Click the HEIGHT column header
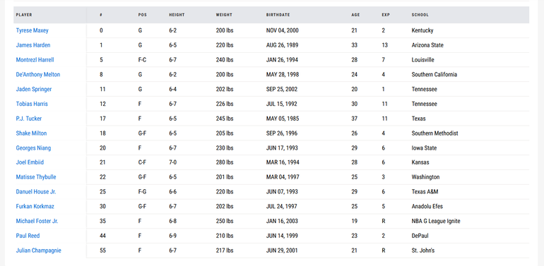 177,15
